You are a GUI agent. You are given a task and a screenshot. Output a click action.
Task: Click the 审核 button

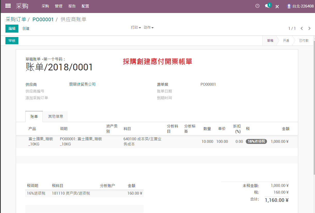tap(12, 41)
